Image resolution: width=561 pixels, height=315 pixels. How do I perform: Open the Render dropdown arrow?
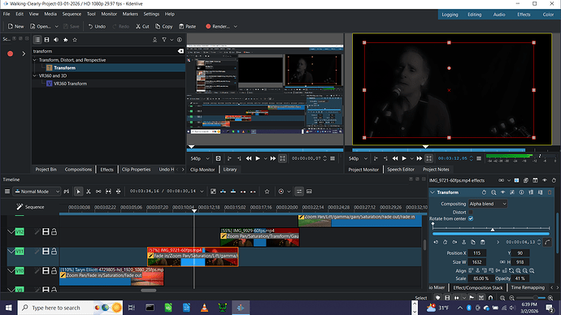tap(236, 27)
